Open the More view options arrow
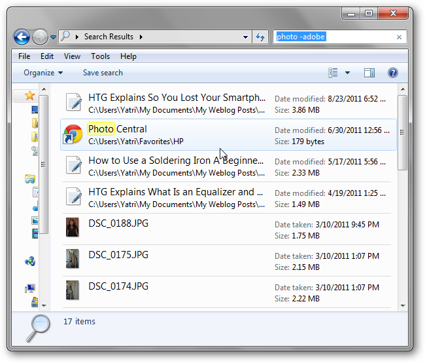425x363 pixels. 347,73
